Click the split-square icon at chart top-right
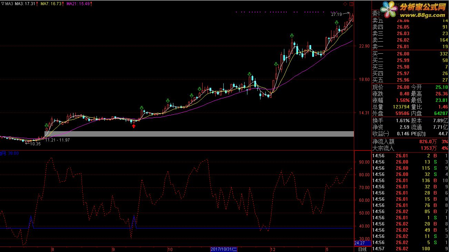The height and width of the screenshot is (252, 449). pos(351,4)
